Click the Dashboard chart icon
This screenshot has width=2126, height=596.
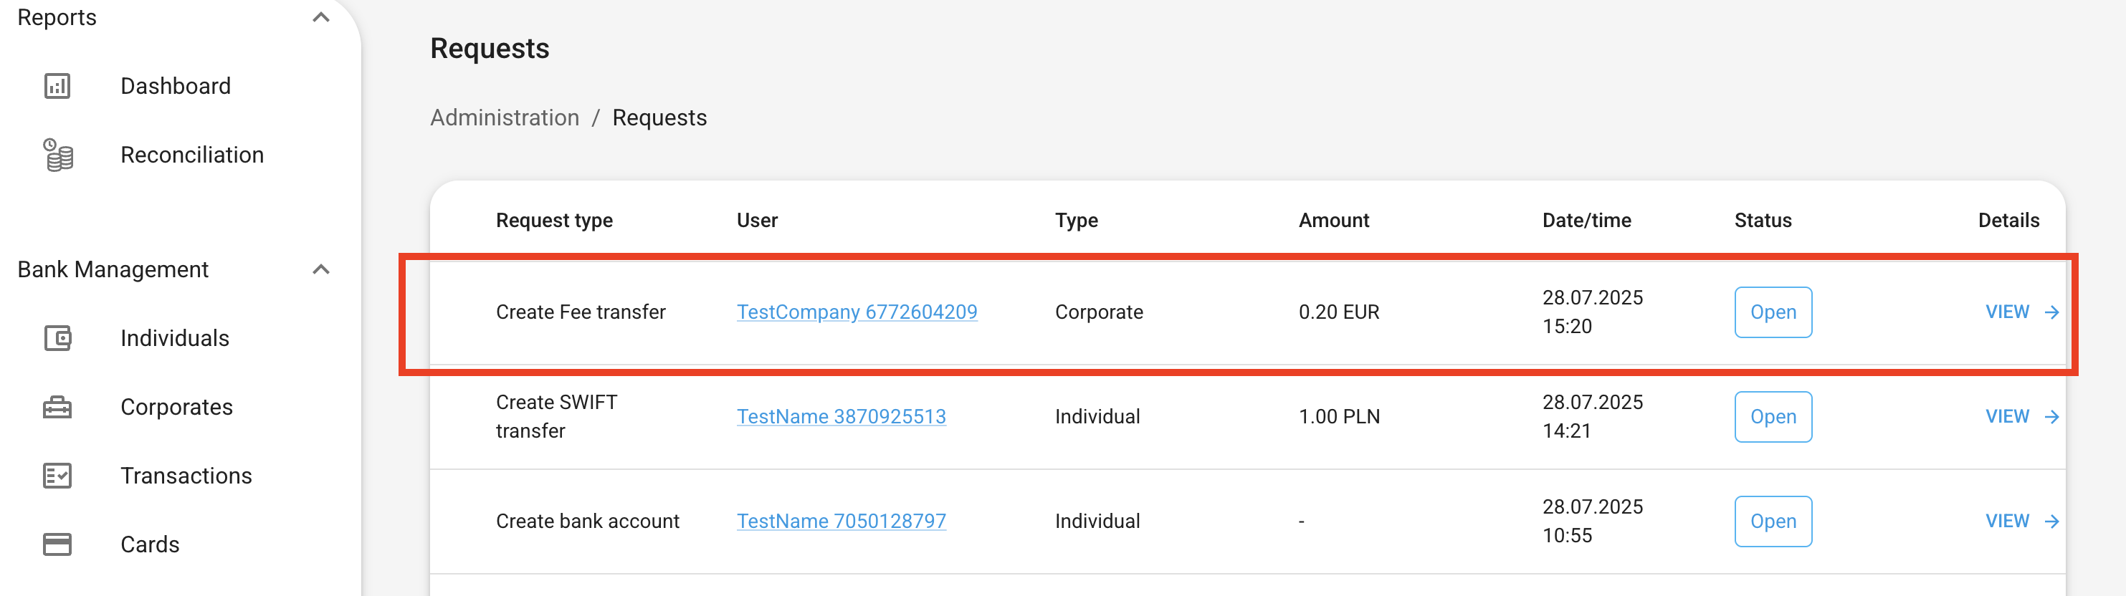click(x=57, y=86)
